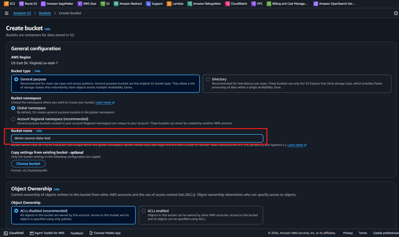Open the Billing and Cost Management icon
Image resolution: width=399 pixels, height=237 pixels.
pyautogui.click(x=269, y=4)
